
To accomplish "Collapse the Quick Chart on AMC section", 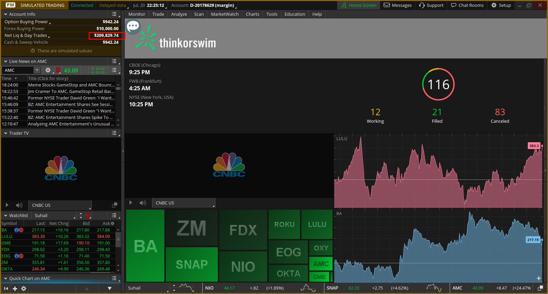I will pyautogui.click(x=5, y=278).
